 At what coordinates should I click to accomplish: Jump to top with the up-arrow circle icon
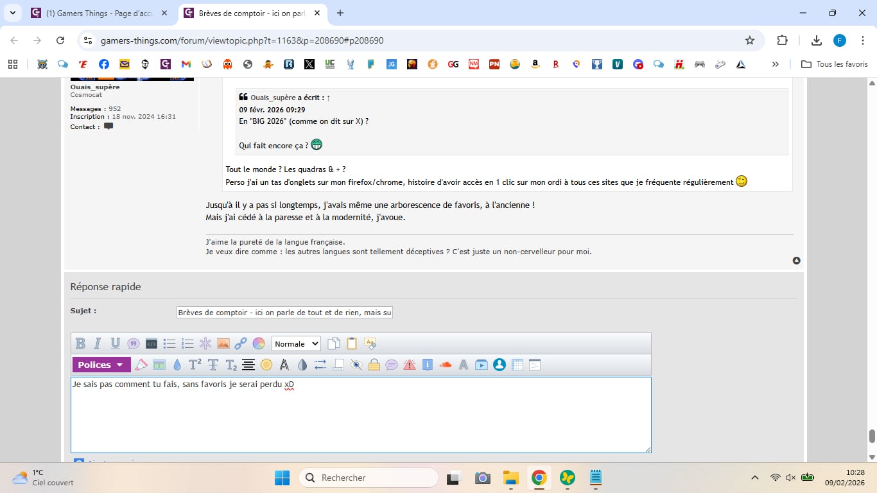point(796,261)
